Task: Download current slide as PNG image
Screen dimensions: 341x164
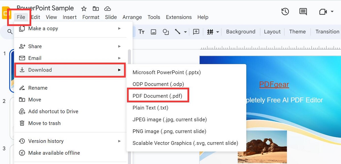Action: click(x=186, y=131)
